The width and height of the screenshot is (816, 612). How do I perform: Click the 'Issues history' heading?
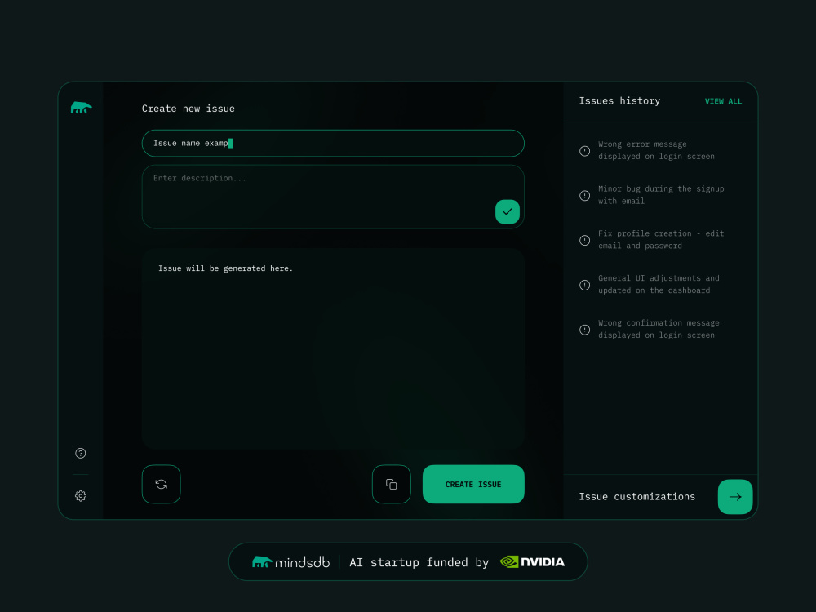[619, 101]
